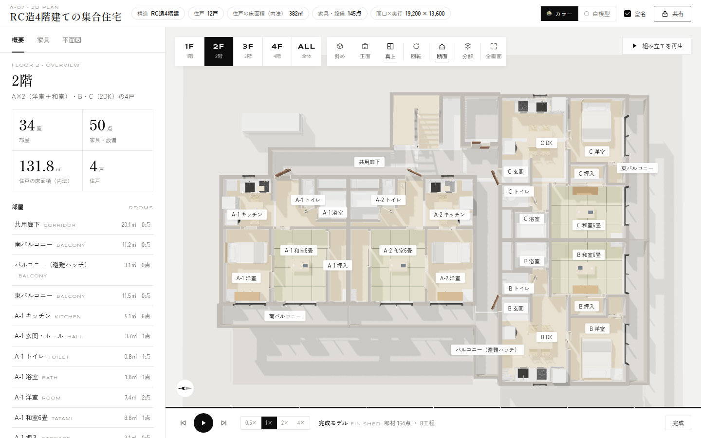Click the C DK label on the model
The image size is (701, 438).
point(547,143)
